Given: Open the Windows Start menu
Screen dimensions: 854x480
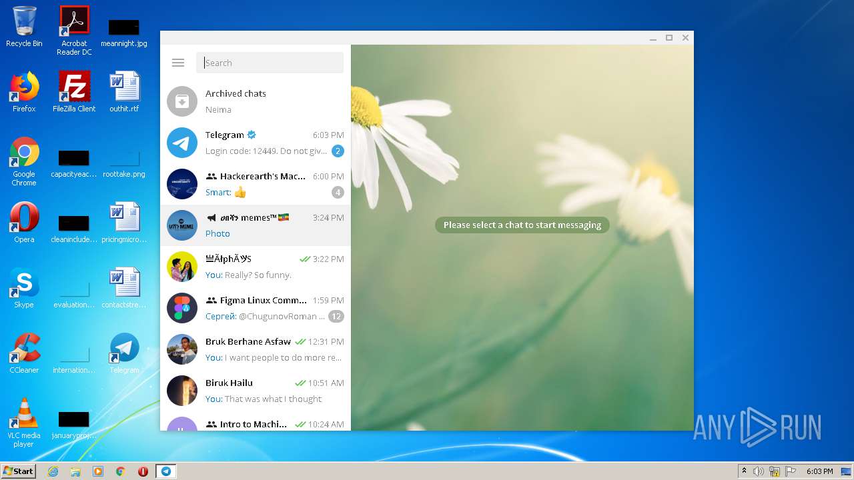Looking at the screenshot, I should (18, 471).
